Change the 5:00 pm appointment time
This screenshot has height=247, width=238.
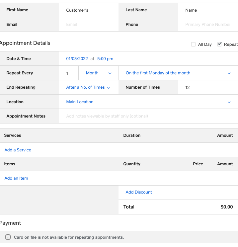[x=105, y=59]
